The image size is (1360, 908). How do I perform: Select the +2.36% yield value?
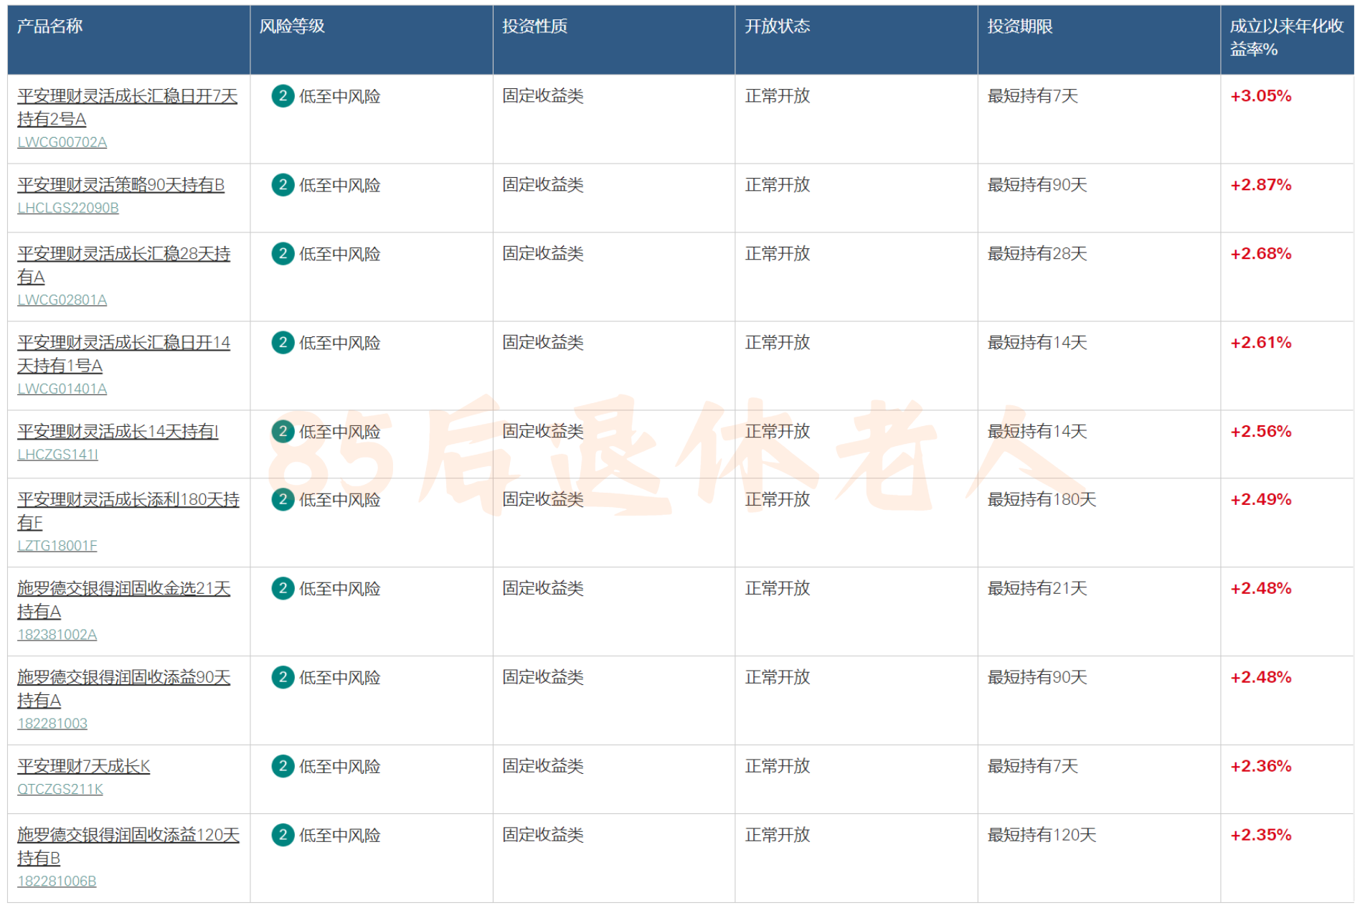pyautogui.click(x=1260, y=767)
